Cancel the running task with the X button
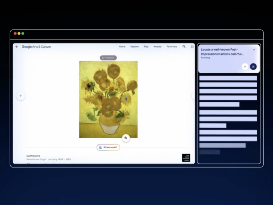273x205 pixels. [x=245, y=66]
